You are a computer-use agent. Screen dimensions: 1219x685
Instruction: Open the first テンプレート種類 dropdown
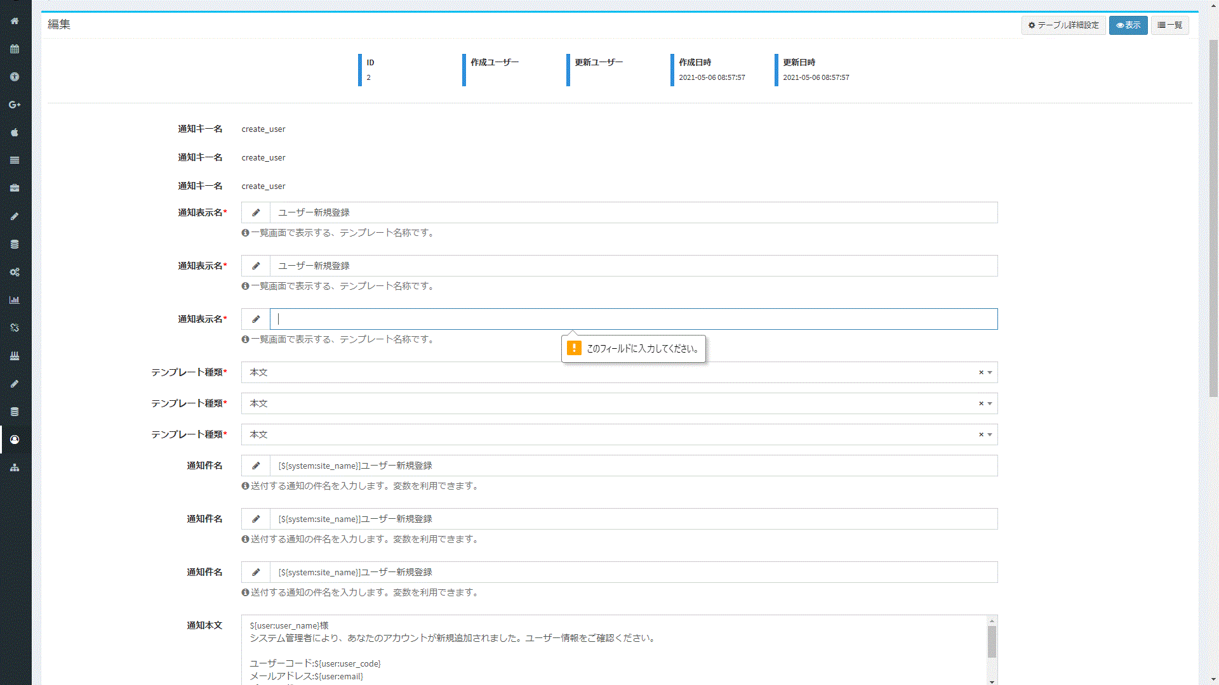click(619, 372)
